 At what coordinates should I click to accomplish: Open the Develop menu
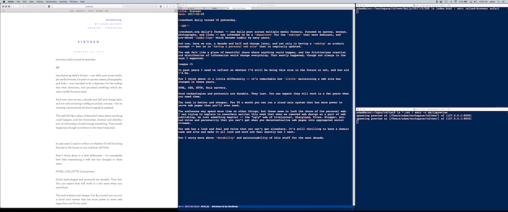(63, 1)
